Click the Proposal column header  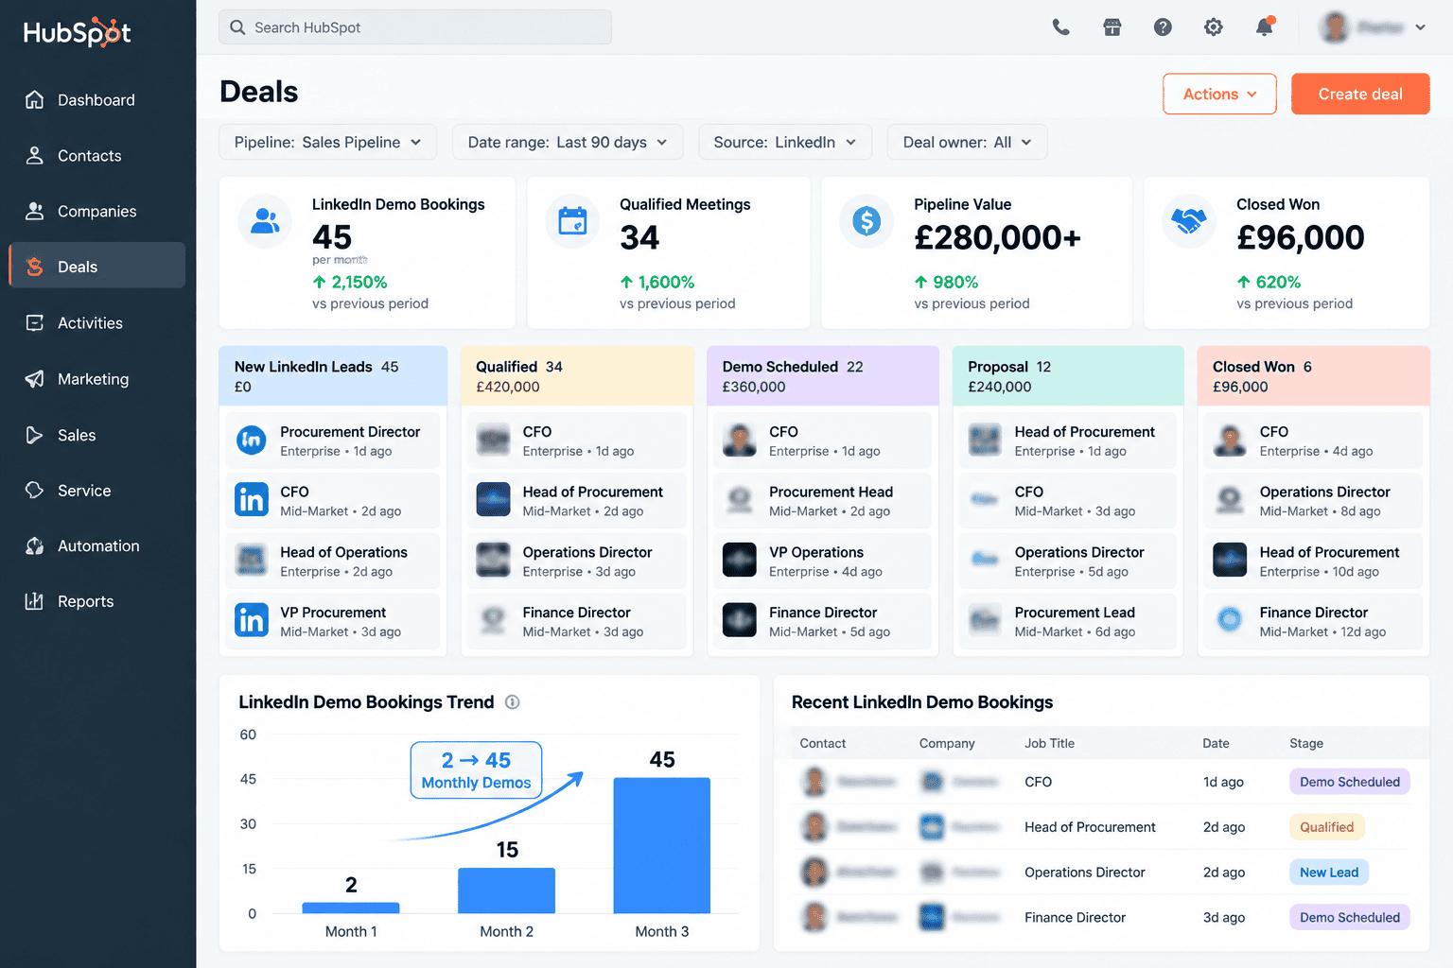point(1068,376)
